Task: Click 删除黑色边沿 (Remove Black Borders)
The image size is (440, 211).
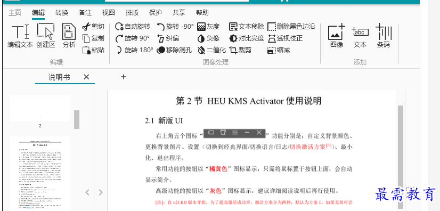Action: (291, 27)
